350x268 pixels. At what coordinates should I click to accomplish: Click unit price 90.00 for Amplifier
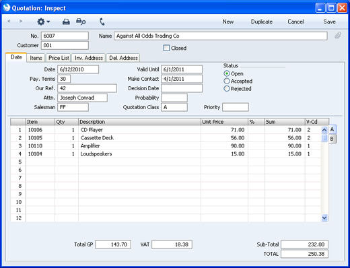click(224, 146)
